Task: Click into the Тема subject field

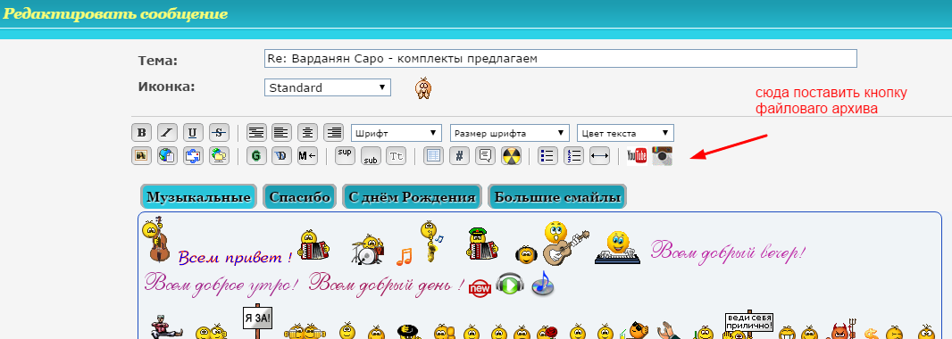Action: pyautogui.click(x=561, y=59)
